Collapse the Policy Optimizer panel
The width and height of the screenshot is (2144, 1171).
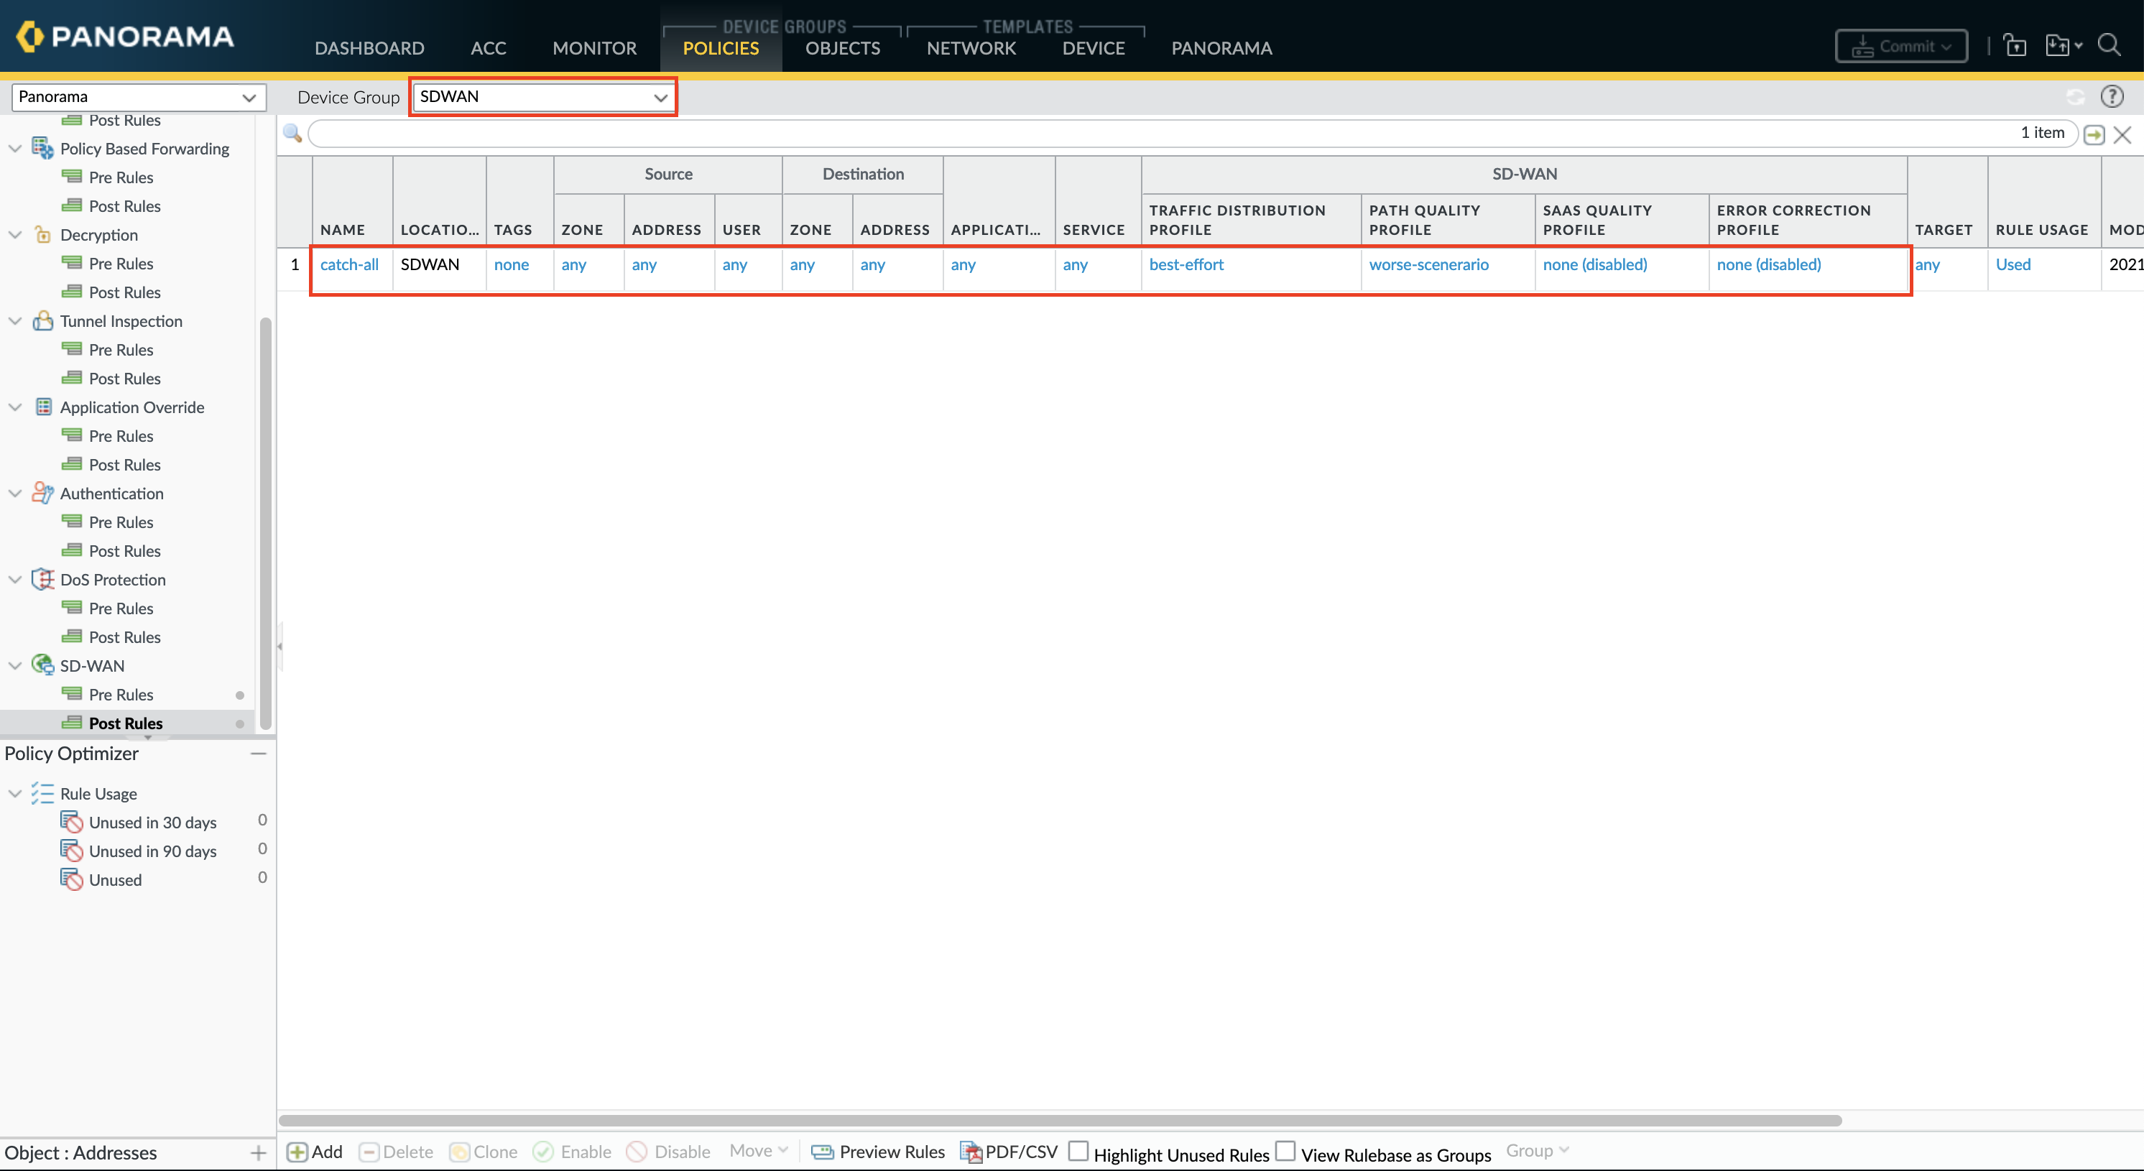coord(258,753)
